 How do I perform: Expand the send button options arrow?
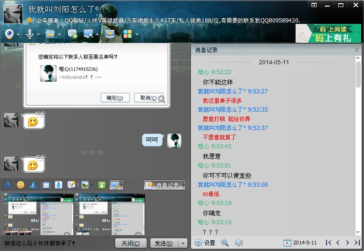point(183,243)
